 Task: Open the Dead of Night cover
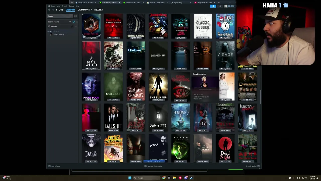(225, 148)
